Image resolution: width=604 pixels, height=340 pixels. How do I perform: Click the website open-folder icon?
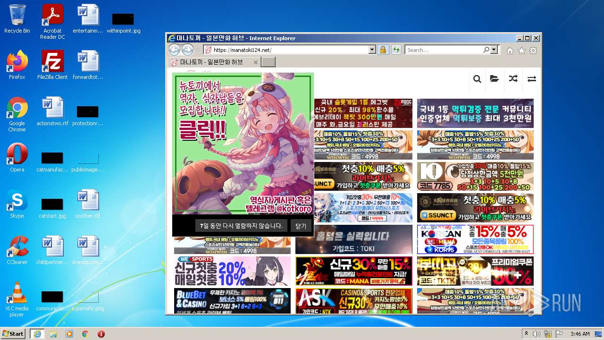[495, 79]
